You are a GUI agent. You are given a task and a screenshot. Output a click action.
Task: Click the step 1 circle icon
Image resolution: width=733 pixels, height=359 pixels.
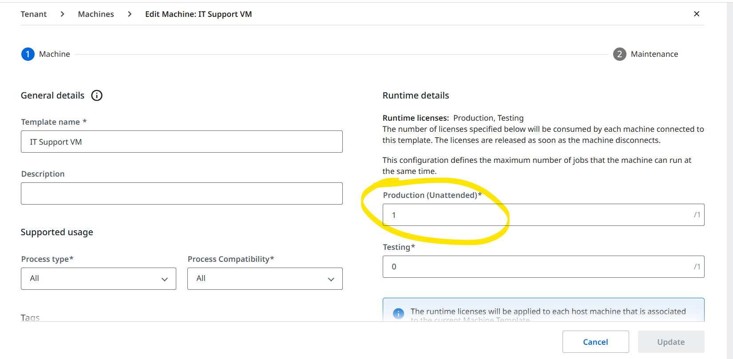click(x=28, y=54)
